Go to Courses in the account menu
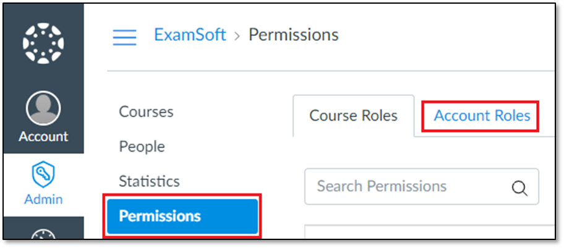This screenshot has width=564, height=248. click(x=146, y=111)
